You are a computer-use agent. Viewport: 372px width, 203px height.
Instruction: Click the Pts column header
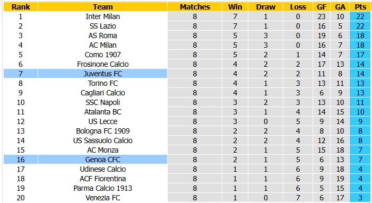(360, 7)
